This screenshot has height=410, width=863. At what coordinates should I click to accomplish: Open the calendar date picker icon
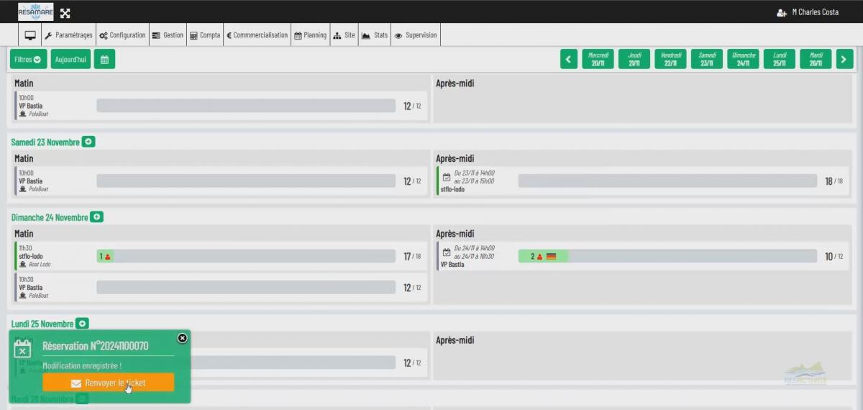104,59
